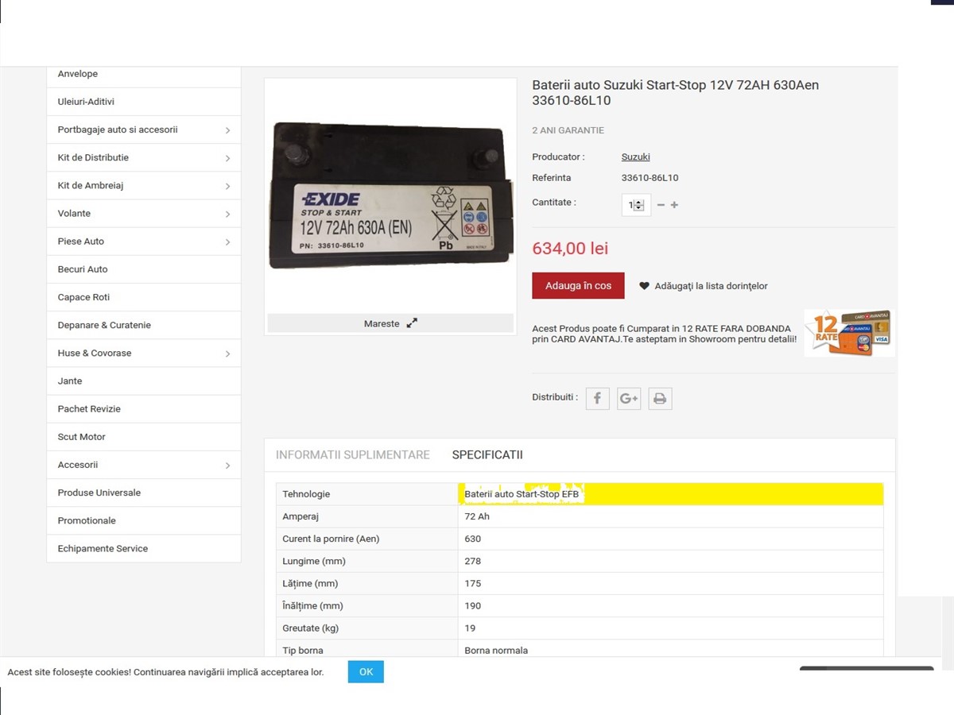Viewport: 954px width, 715px height.
Task: Open the Jante category
Action: tap(70, 381)
